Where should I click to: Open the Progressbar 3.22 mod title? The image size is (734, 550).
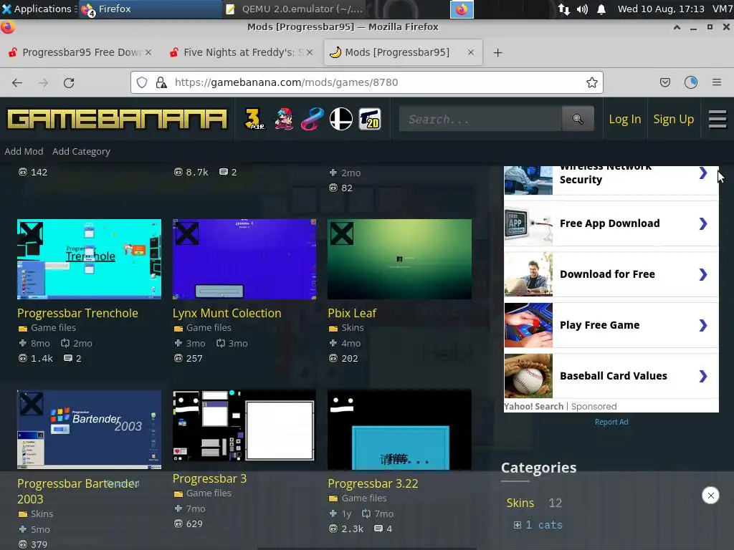pyautogui.click(x=373, y=483)
